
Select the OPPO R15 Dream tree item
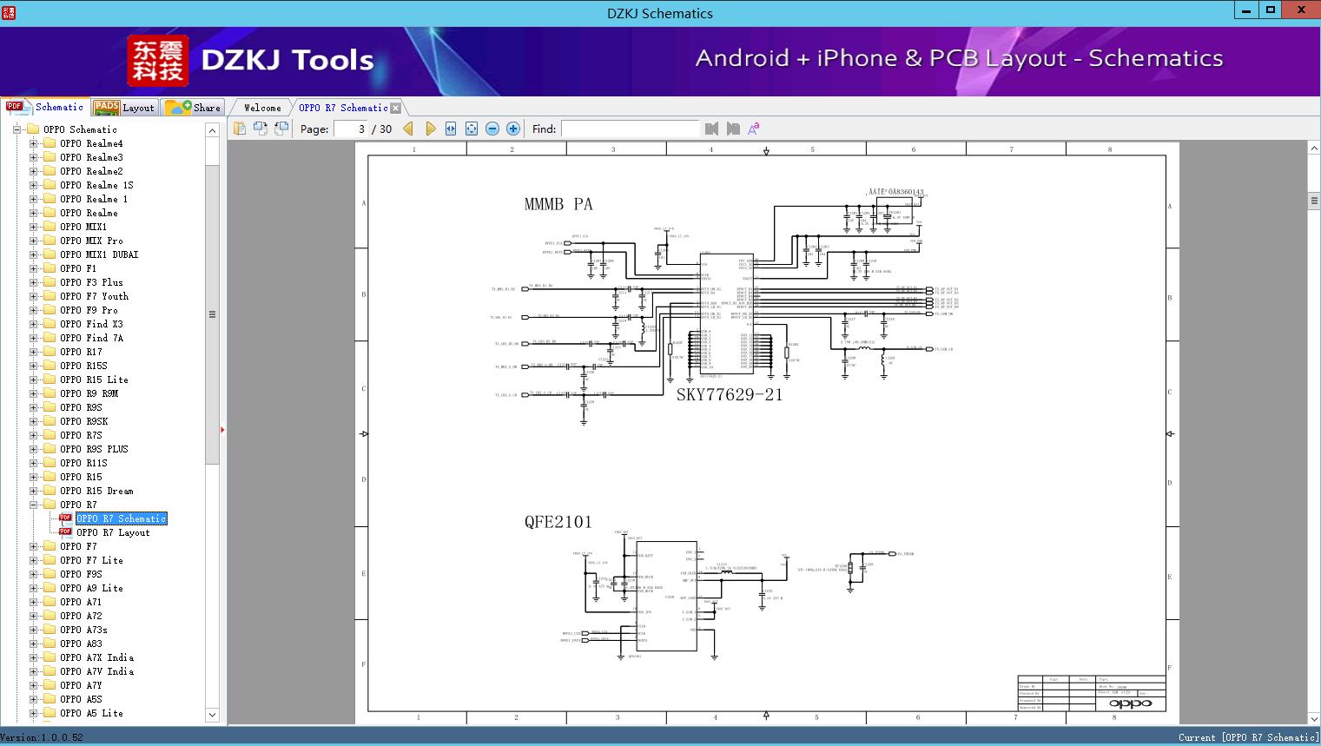coord(96,491)
